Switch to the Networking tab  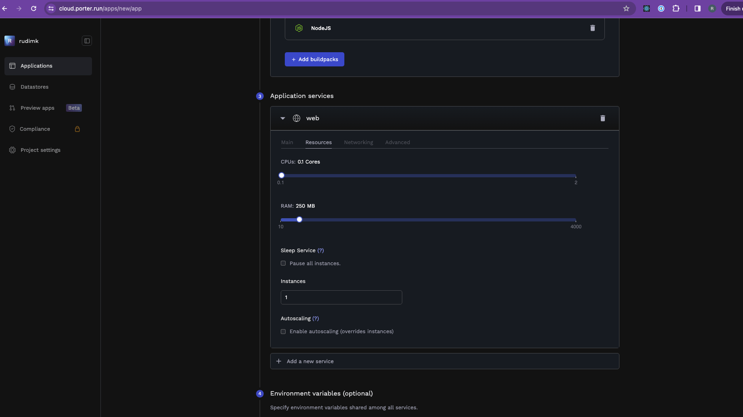(359, 142)
